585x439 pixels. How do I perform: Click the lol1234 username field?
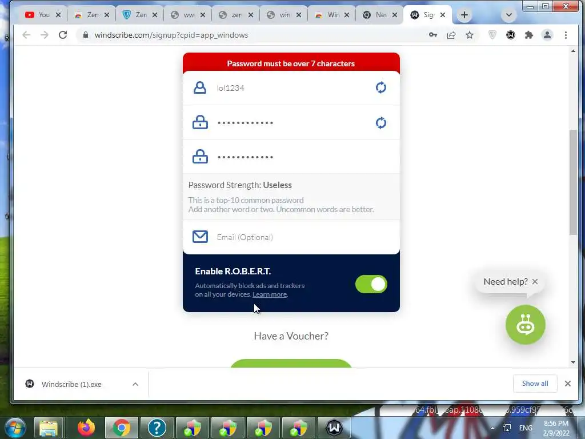point(291,88)
